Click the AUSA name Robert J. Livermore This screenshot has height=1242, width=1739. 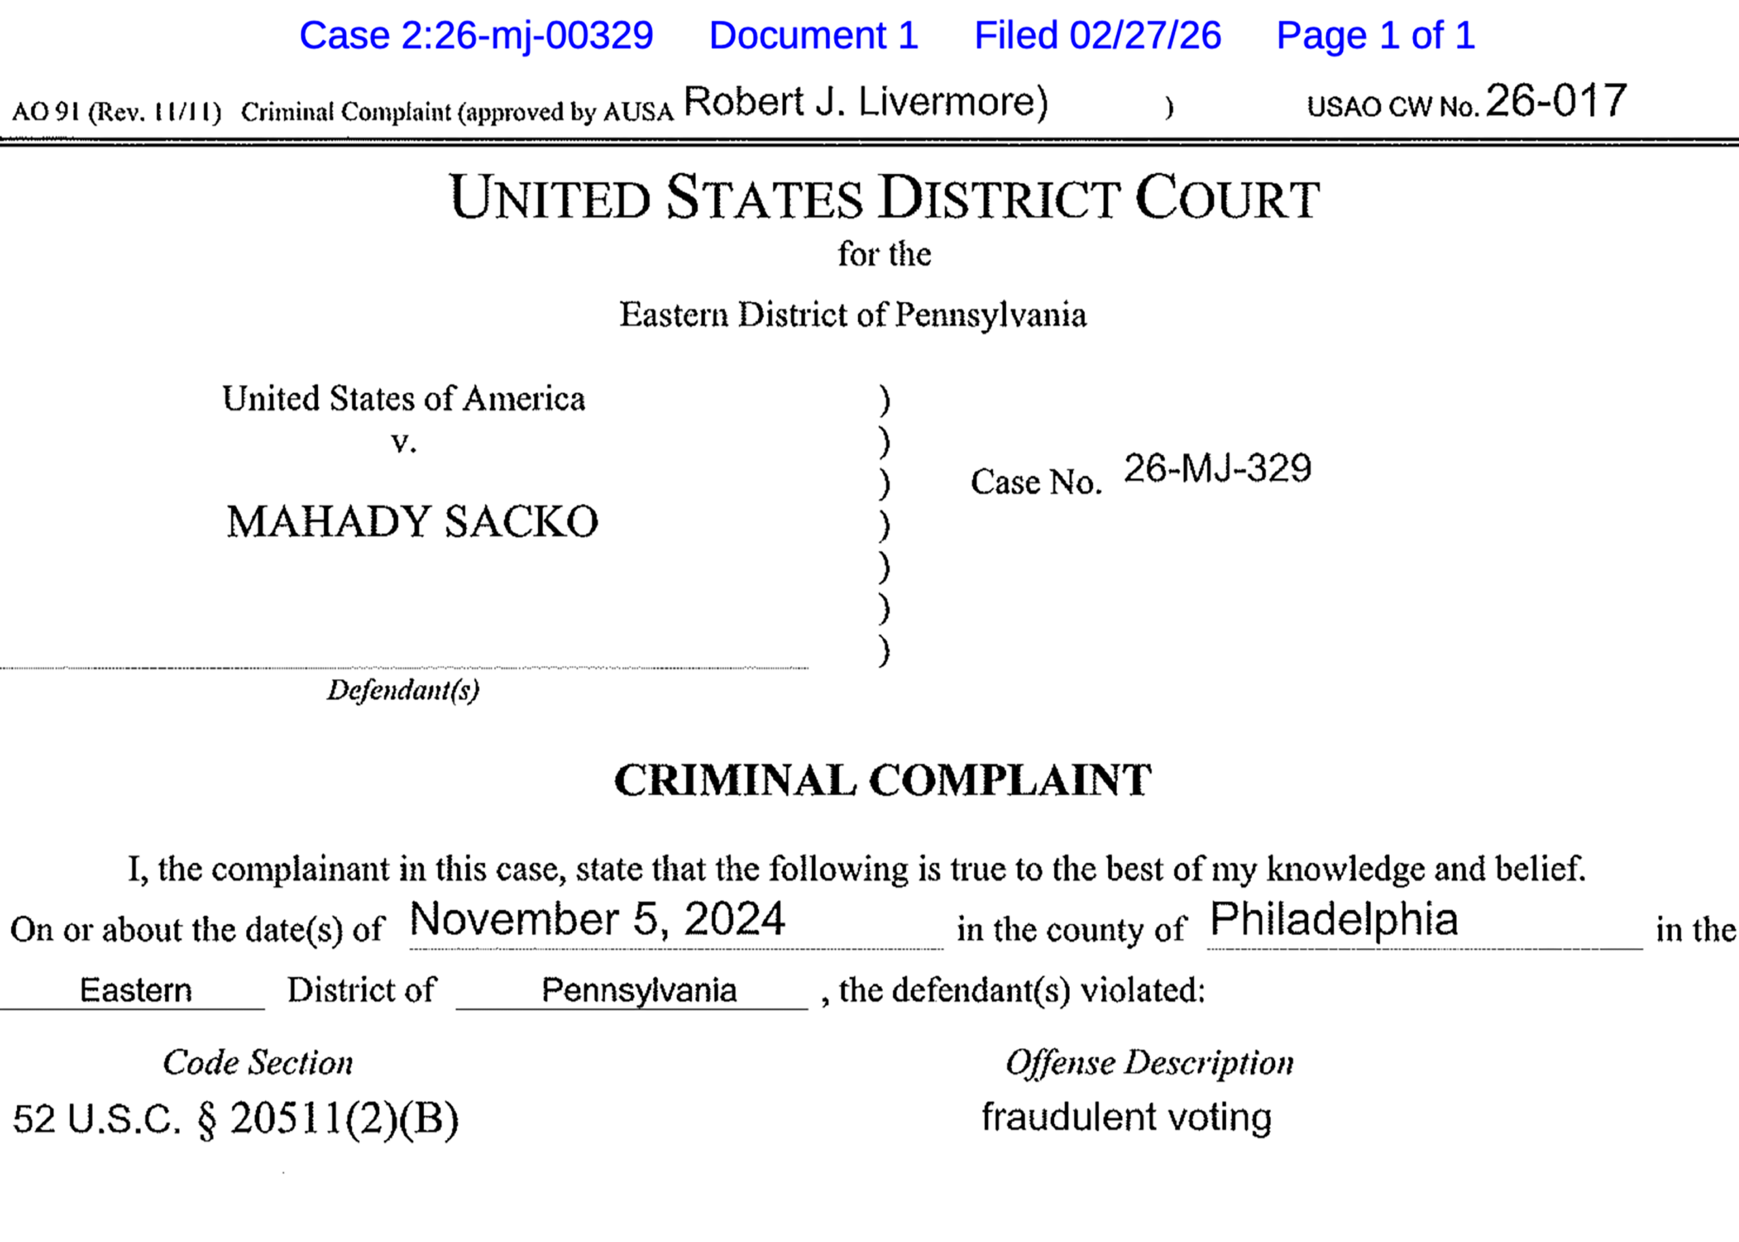865,103
